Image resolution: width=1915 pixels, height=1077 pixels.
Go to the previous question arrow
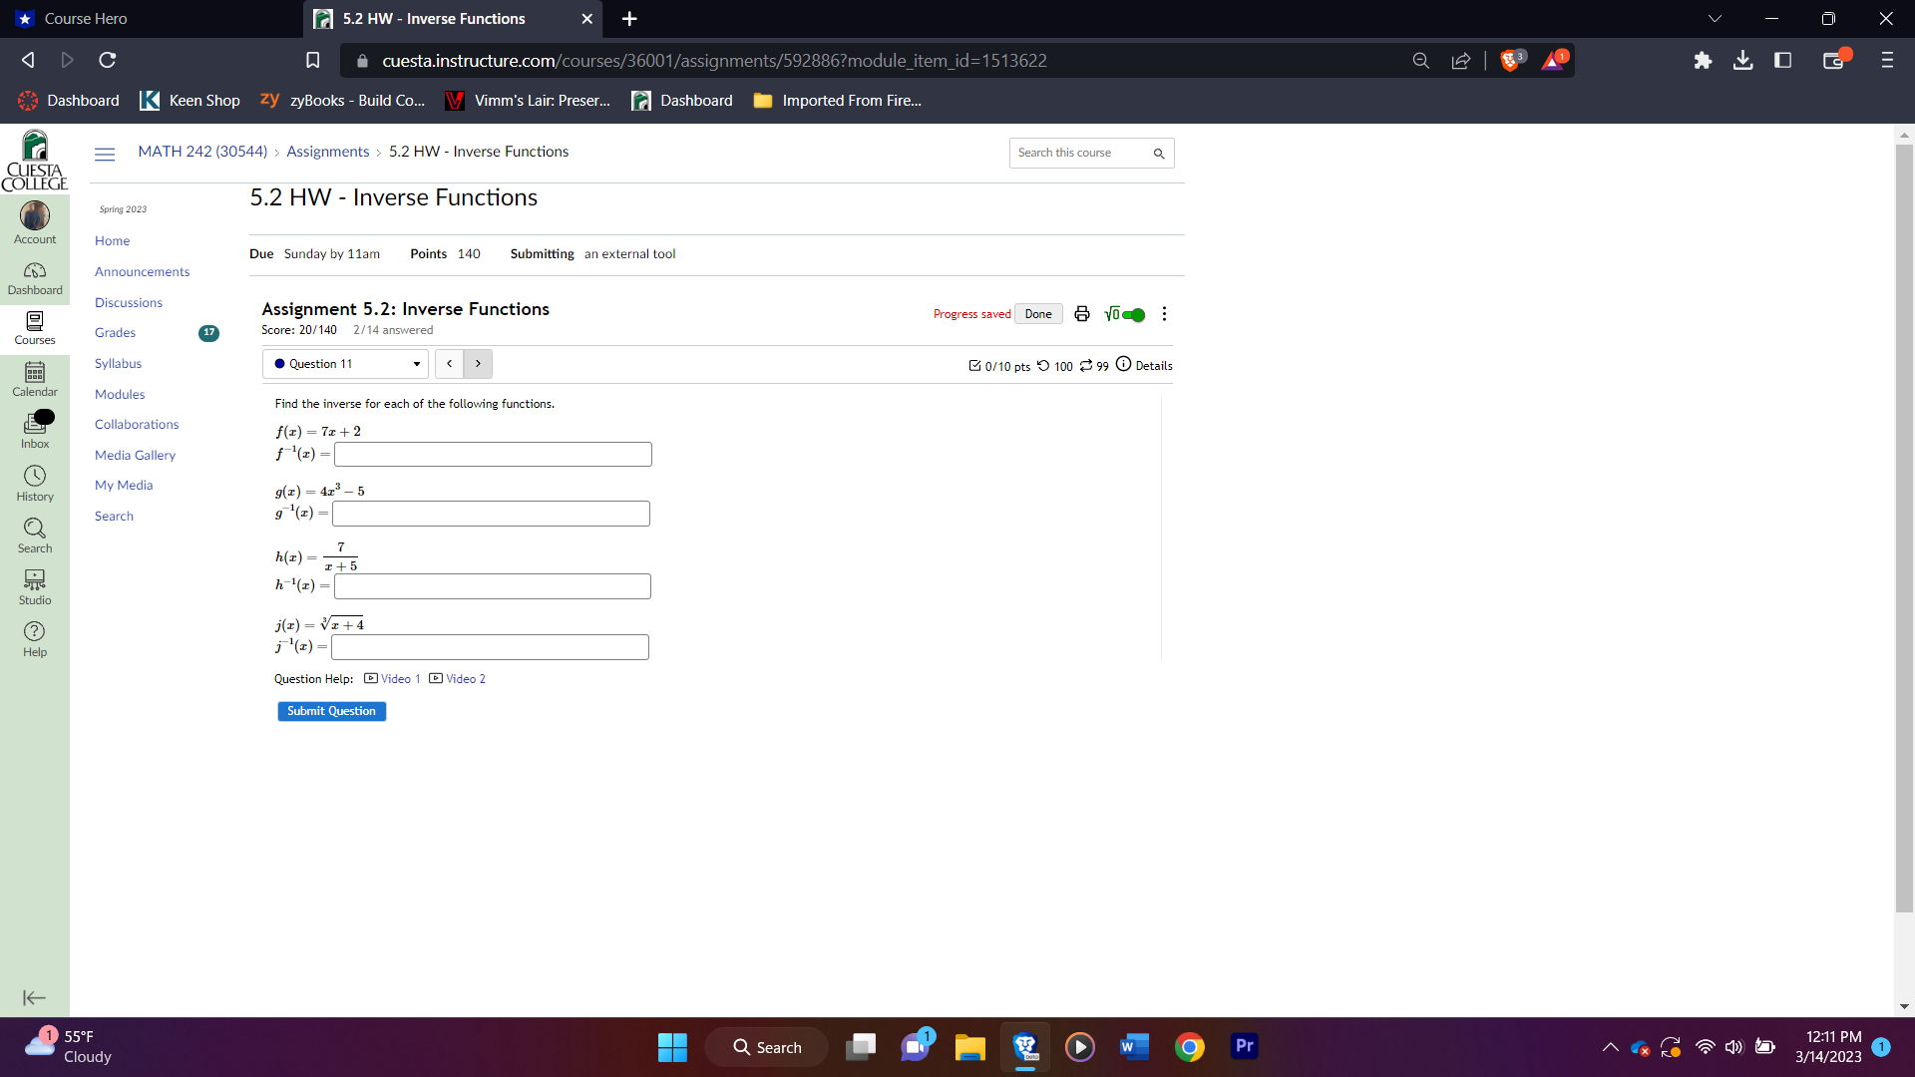450,364
